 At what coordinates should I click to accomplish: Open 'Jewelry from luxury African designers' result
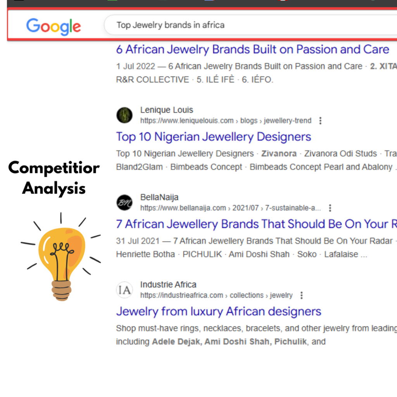(219, 311)
